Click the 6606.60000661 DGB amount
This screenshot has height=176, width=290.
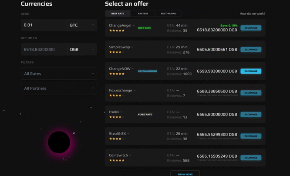[217, 49]
